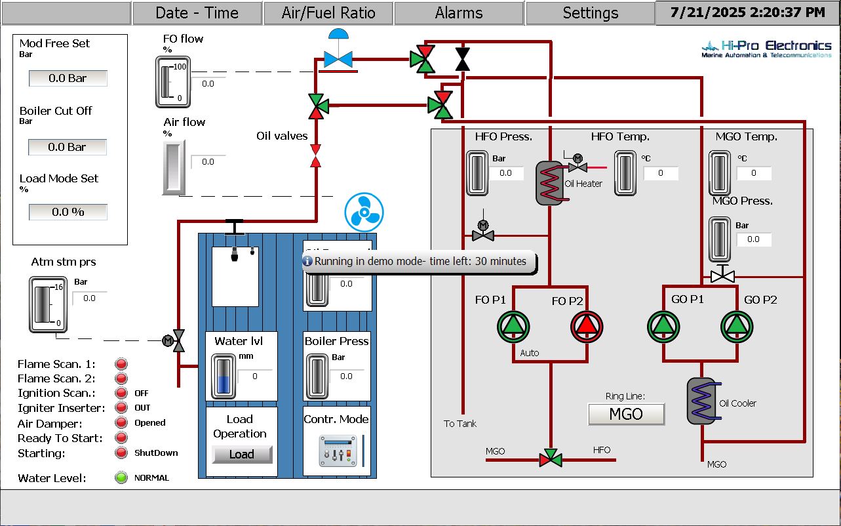Click the FO flow gauge bar
The width and height of the screenshot is (841, 526).
(x=172, y=82)
